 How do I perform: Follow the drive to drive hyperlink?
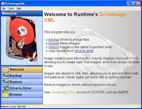84,51
